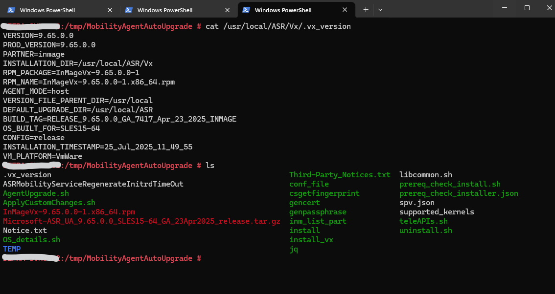
Task: Click the INSTALLATION_TIMESTAMP line
Action: [x=98, y=147]
